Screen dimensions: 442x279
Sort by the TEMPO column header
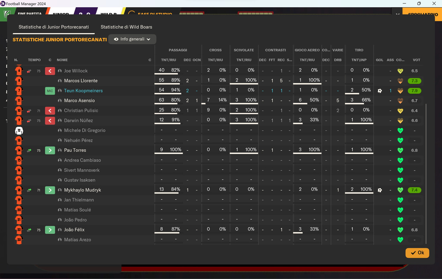tap(34, 60)
